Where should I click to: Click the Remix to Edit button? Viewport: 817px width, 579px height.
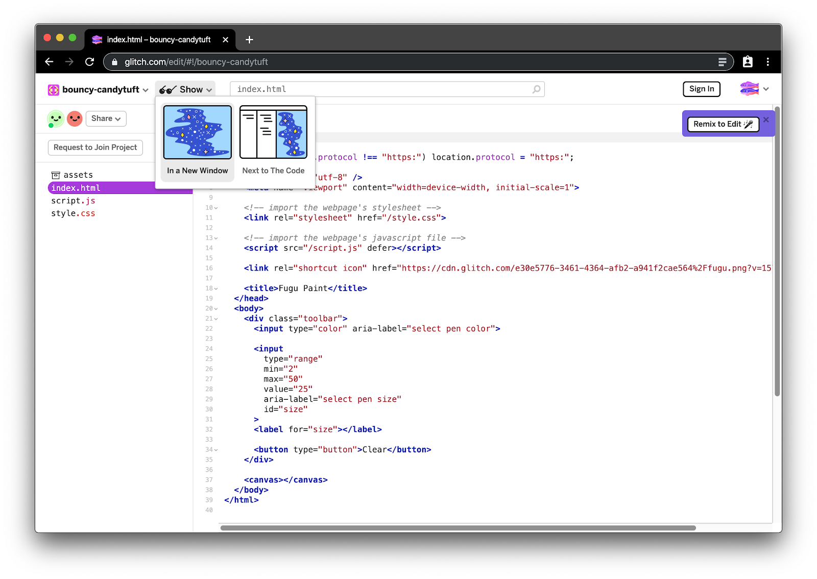point(723,124)
